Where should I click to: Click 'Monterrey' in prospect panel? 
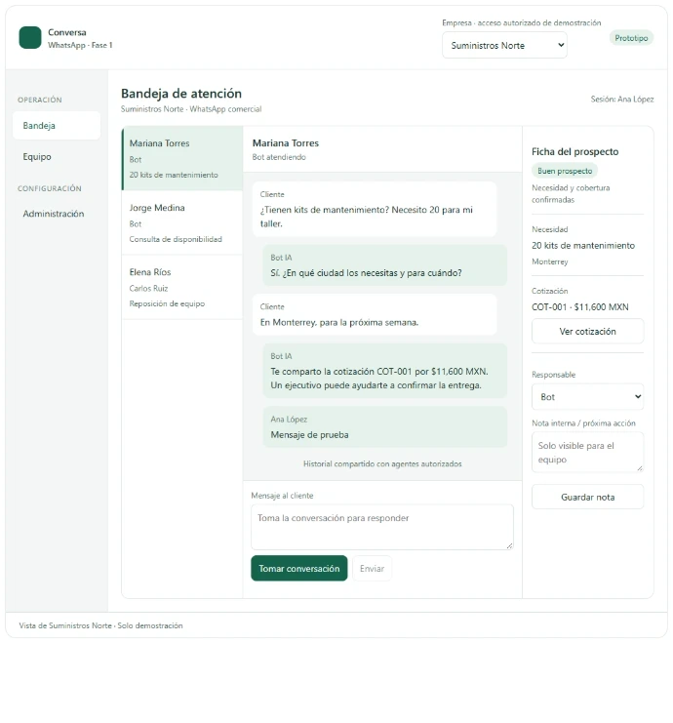550,261
